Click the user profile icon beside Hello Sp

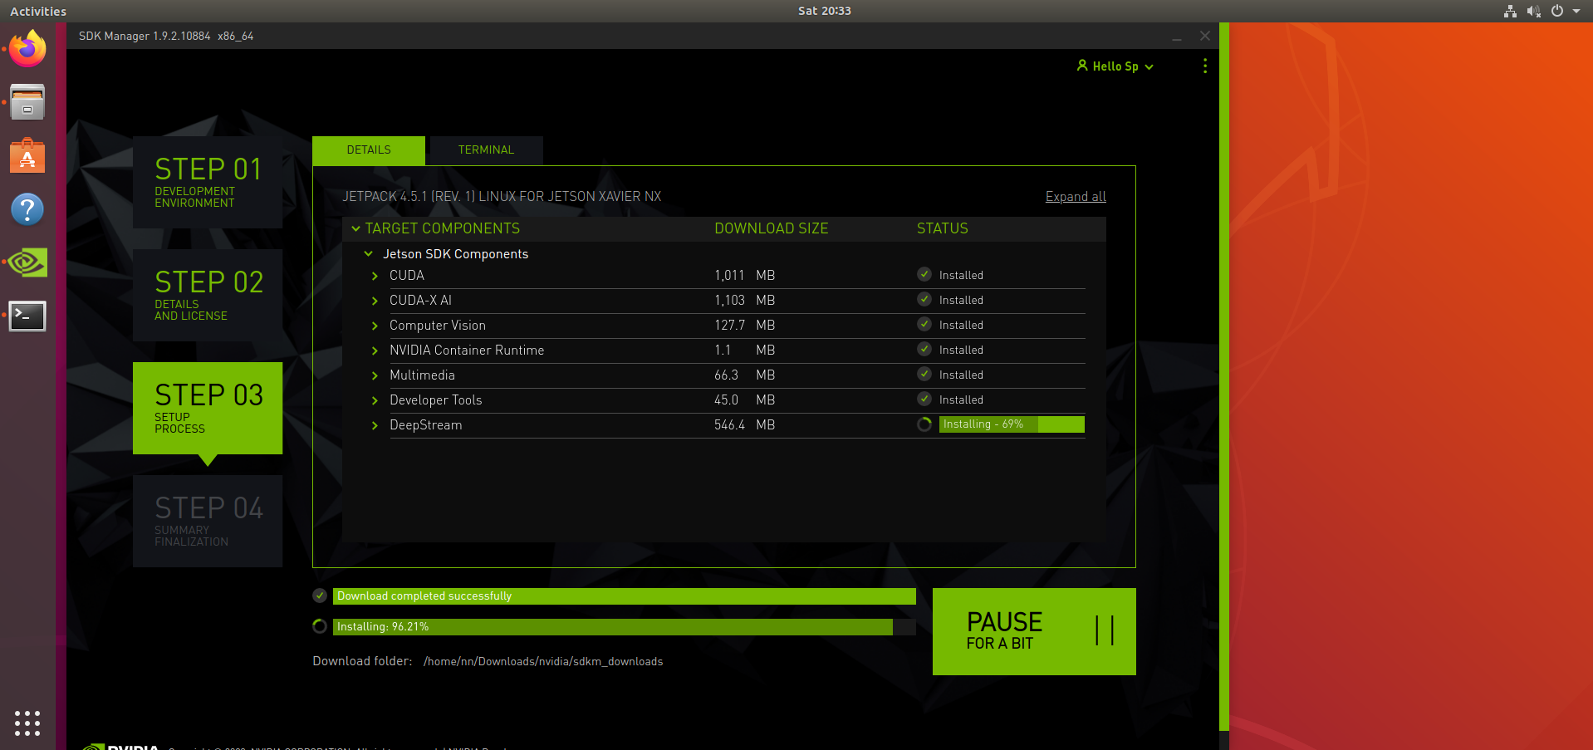[1082, 66]
